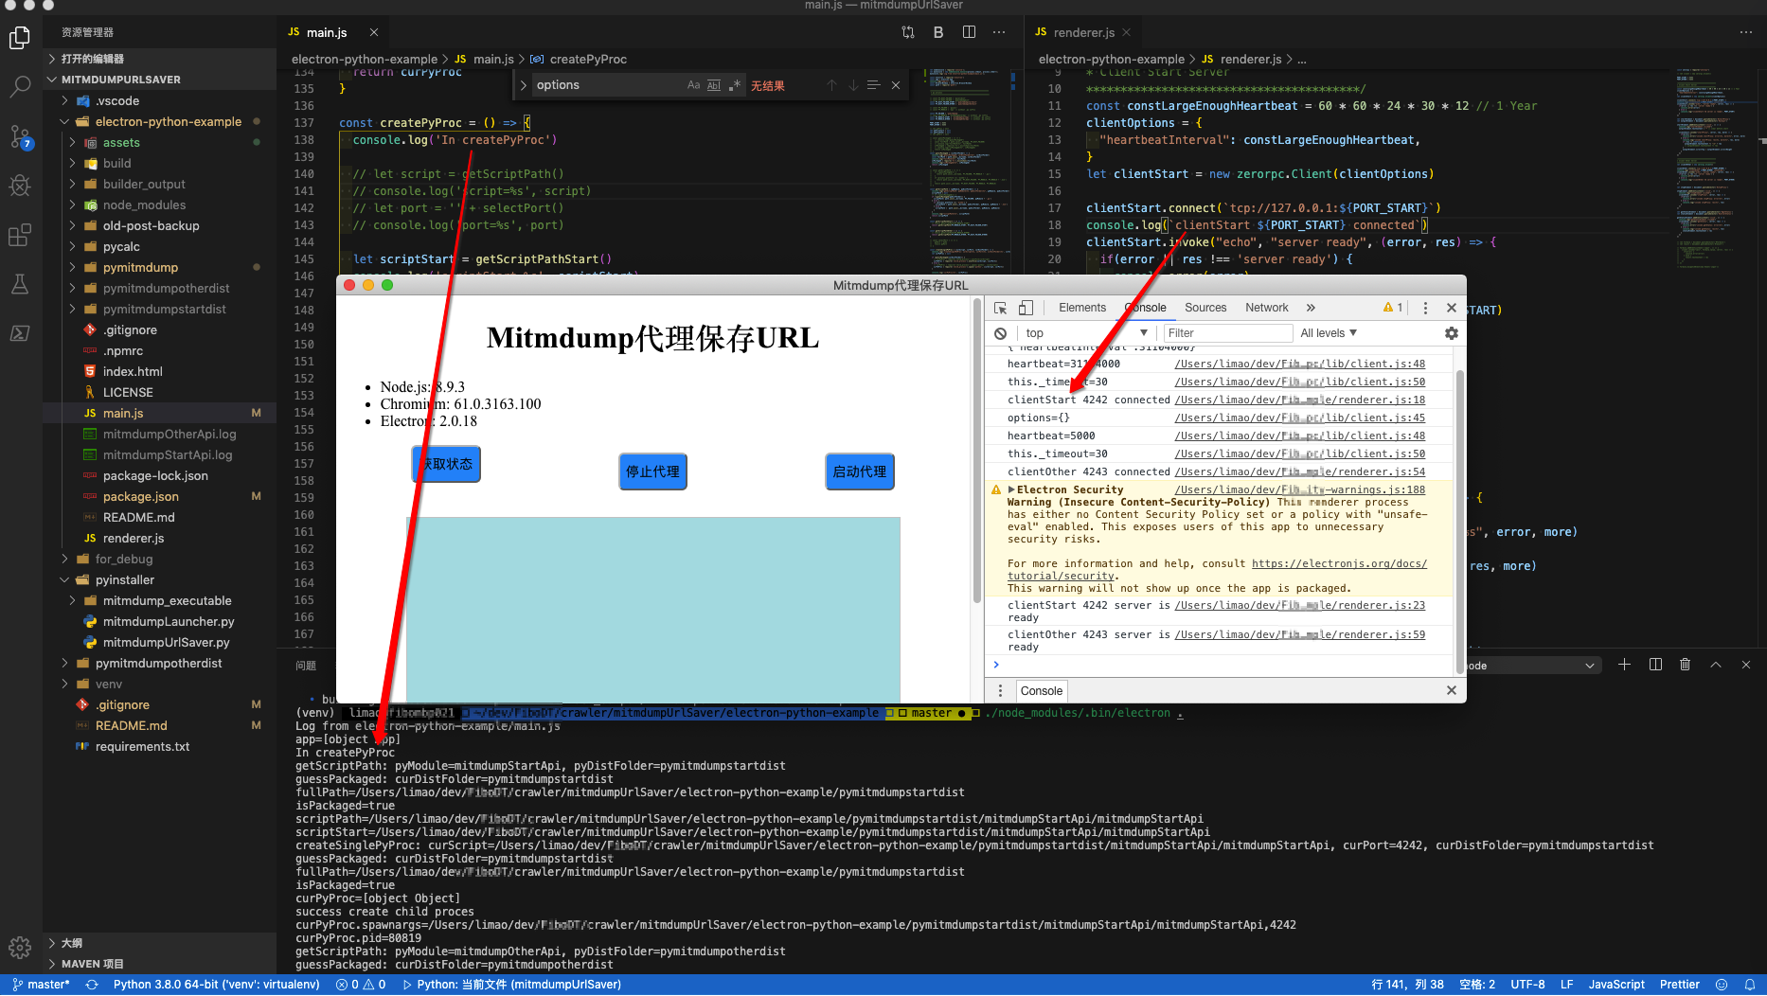Open the renderer.js:54 source link
The width and height of the screenshot is (1767, 996).
click(x=1300, y=472)
